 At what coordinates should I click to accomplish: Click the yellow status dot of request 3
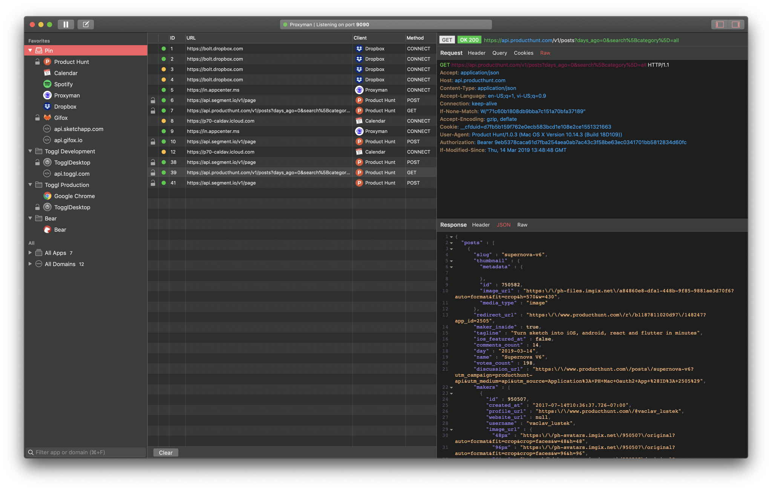point(164,69)
